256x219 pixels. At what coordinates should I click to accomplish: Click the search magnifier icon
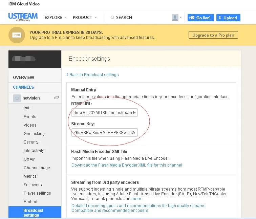[x=112, y=18]
